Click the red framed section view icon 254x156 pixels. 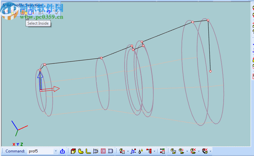click(103, 151)
